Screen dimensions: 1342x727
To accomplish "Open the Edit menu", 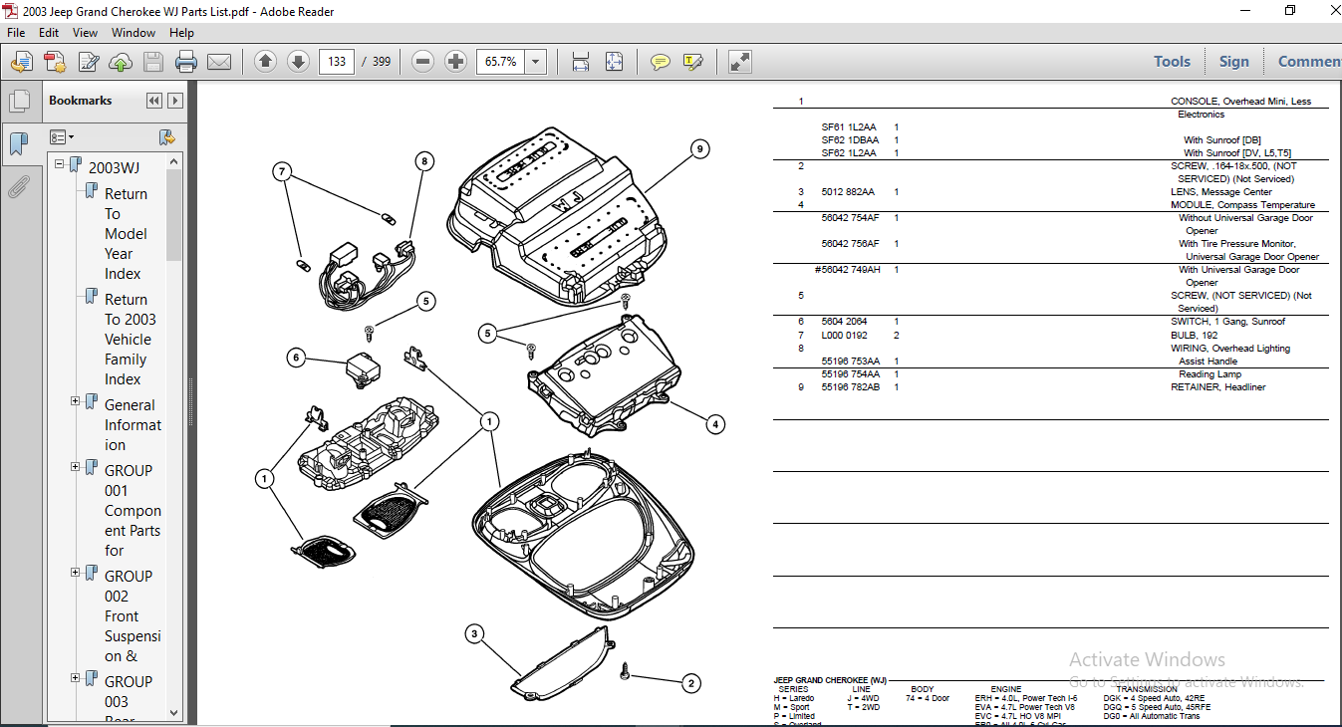I will click(x=49, y=33).
